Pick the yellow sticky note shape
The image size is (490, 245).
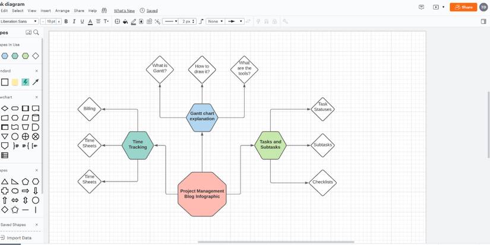[15, 82]
